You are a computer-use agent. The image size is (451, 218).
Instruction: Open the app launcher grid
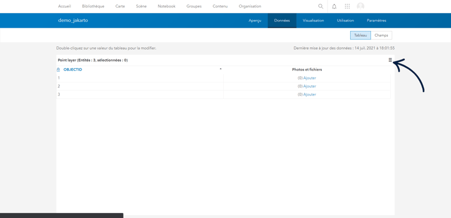[347, 6]
